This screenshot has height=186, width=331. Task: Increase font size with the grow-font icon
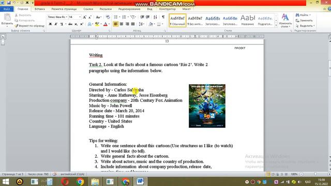84,17
